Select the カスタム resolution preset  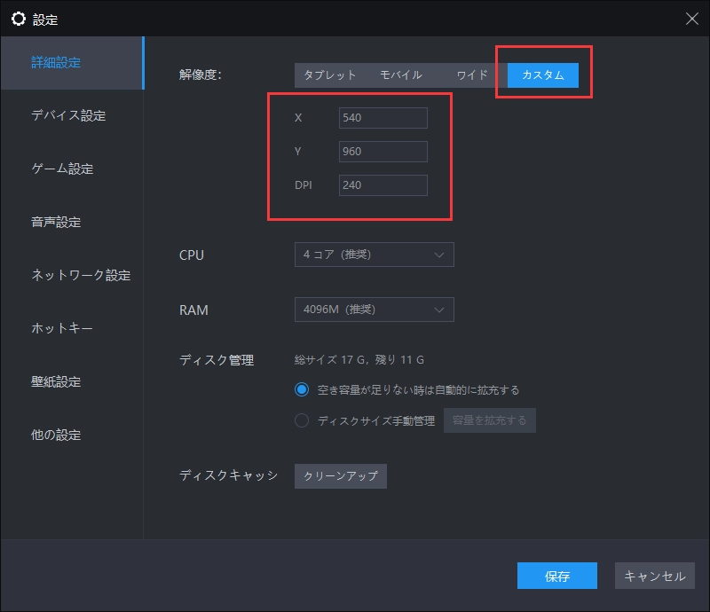(x=543, y=75)
